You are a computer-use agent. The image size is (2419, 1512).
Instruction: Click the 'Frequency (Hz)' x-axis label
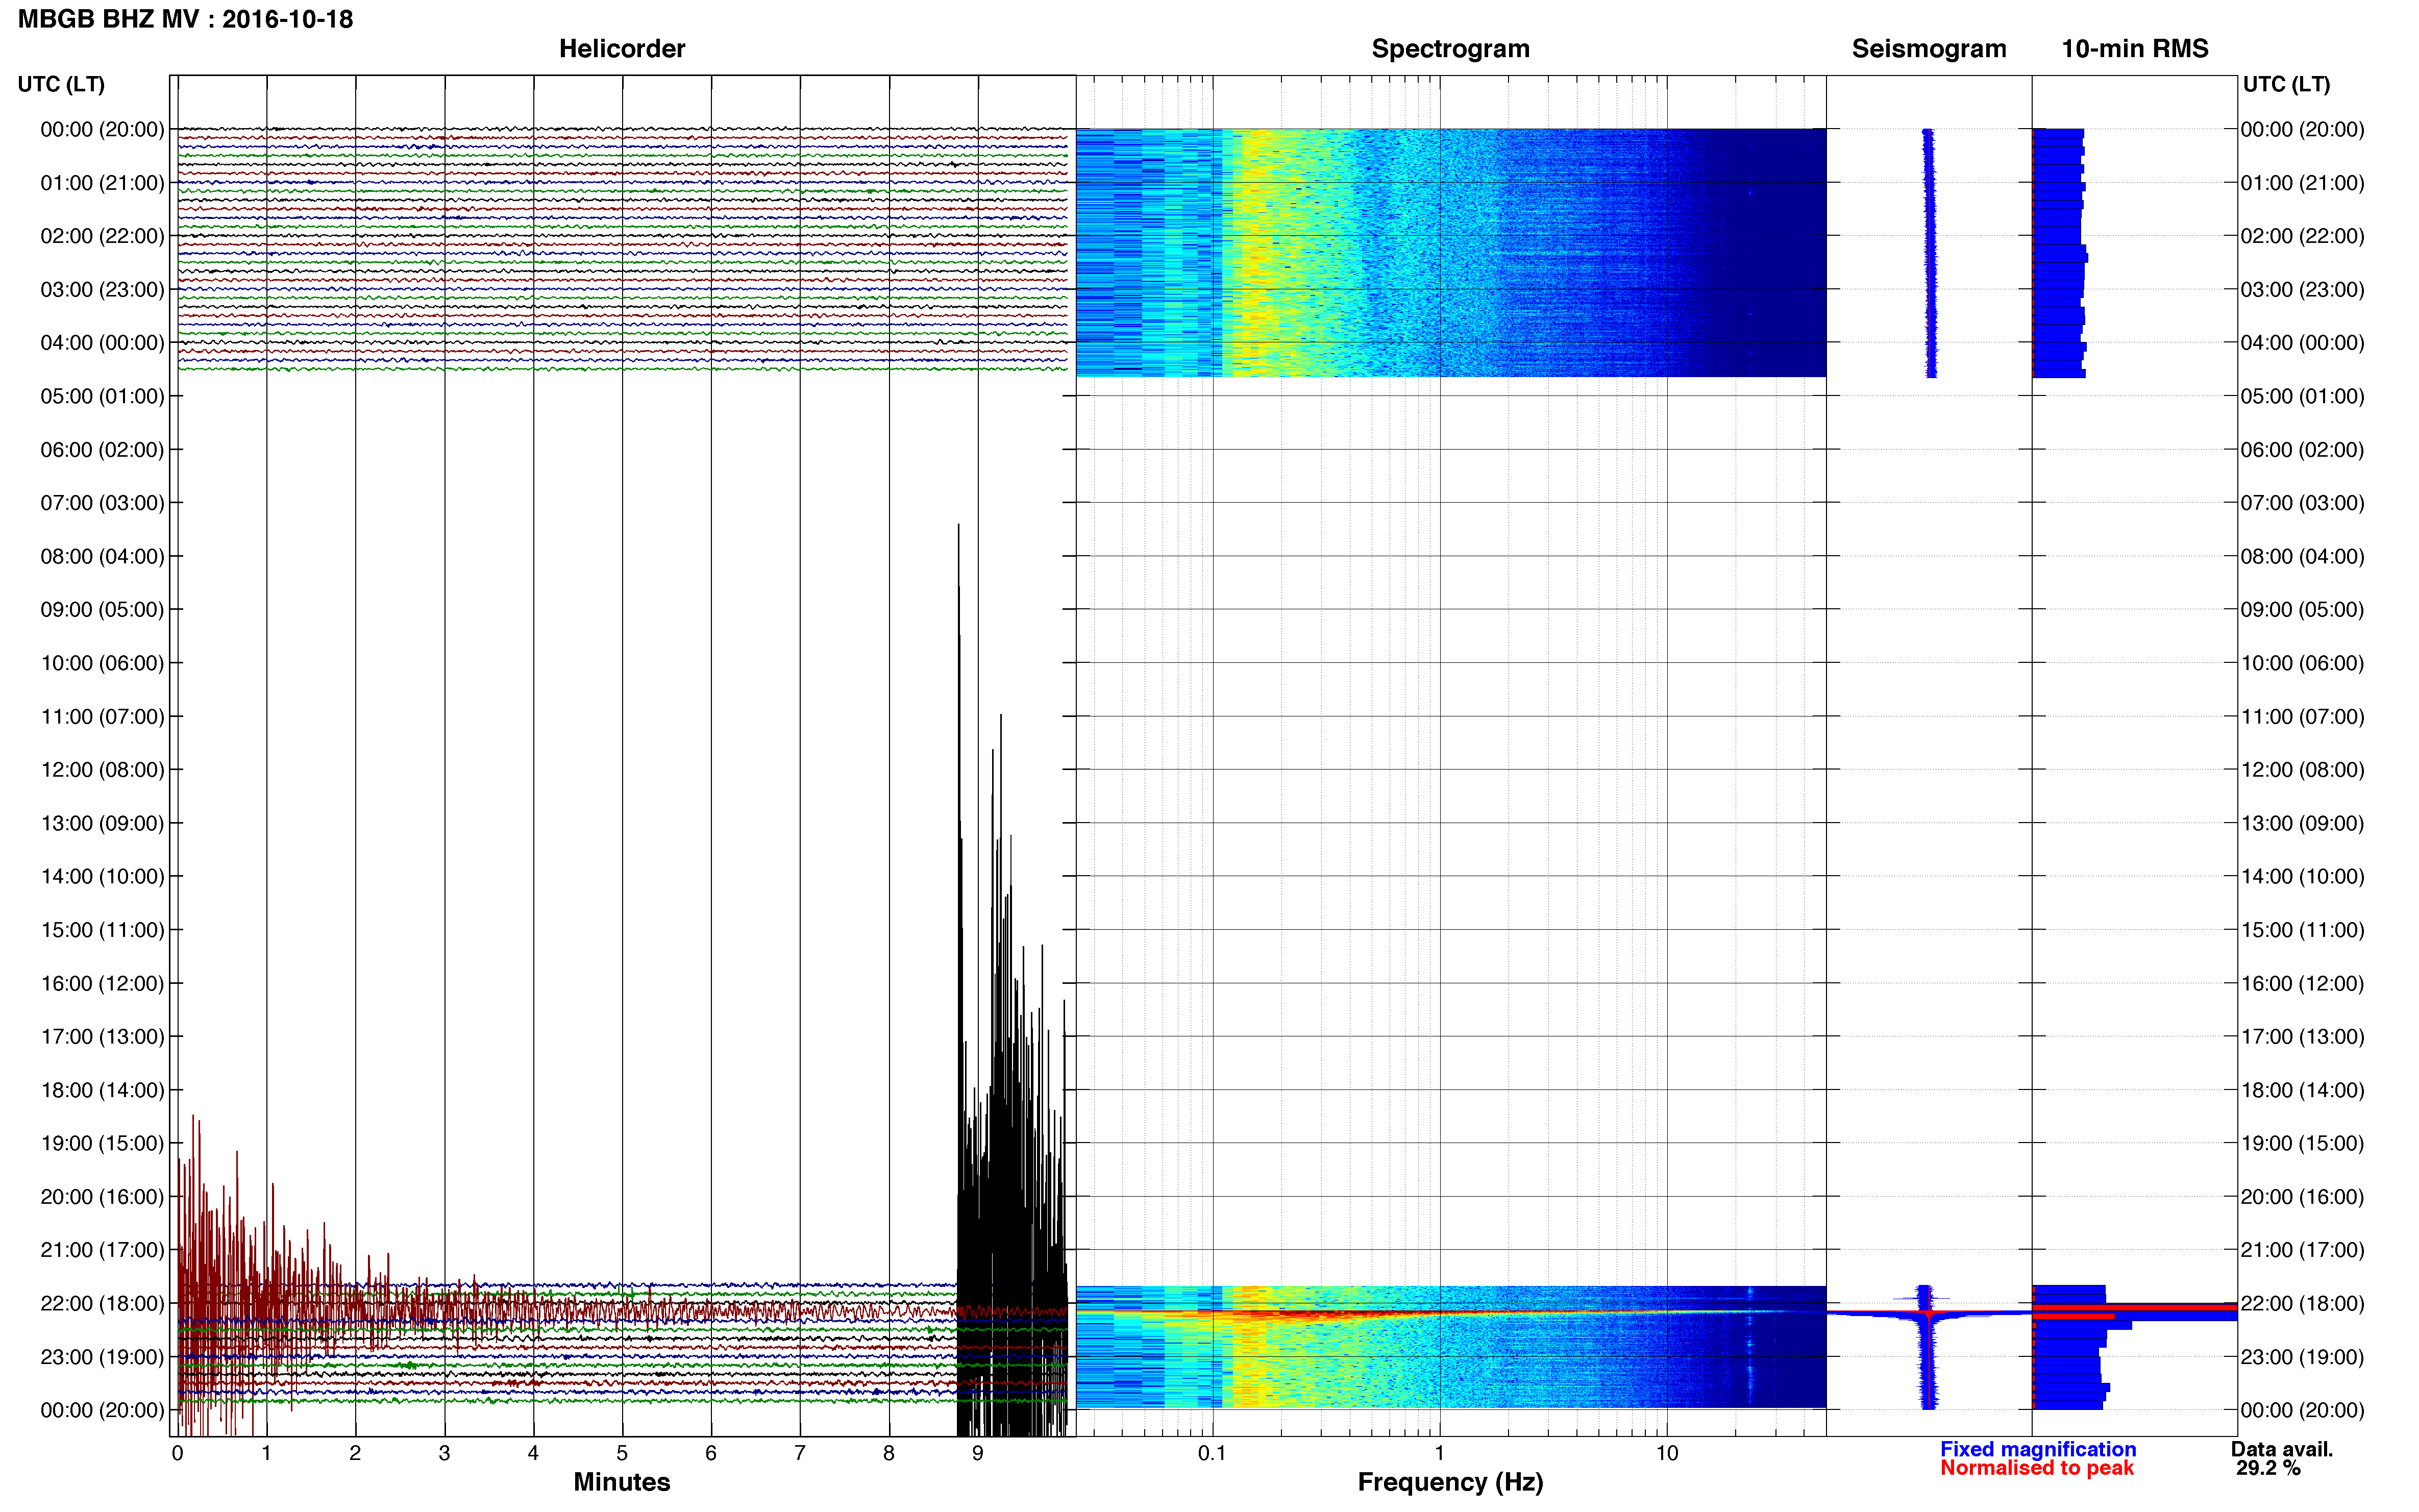(1450, 1482)
